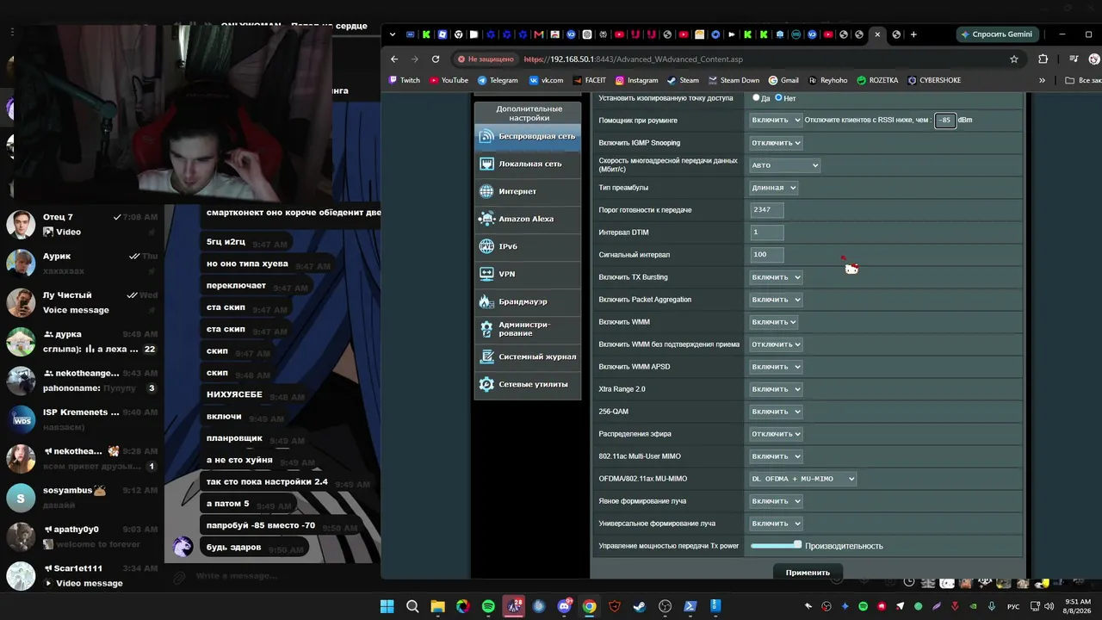Click the beacon interval field with 100
Image resolution: width=1102 pixels, height=620 pixels.
(766, 255)
